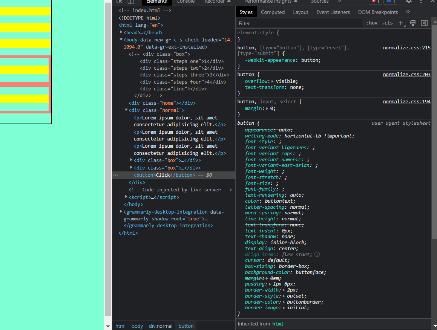Image resolution: width=437 pixels, height=330 pixels.
Task: Toggle the computed styles sidebar pane
Action: (x=424, y=23)
